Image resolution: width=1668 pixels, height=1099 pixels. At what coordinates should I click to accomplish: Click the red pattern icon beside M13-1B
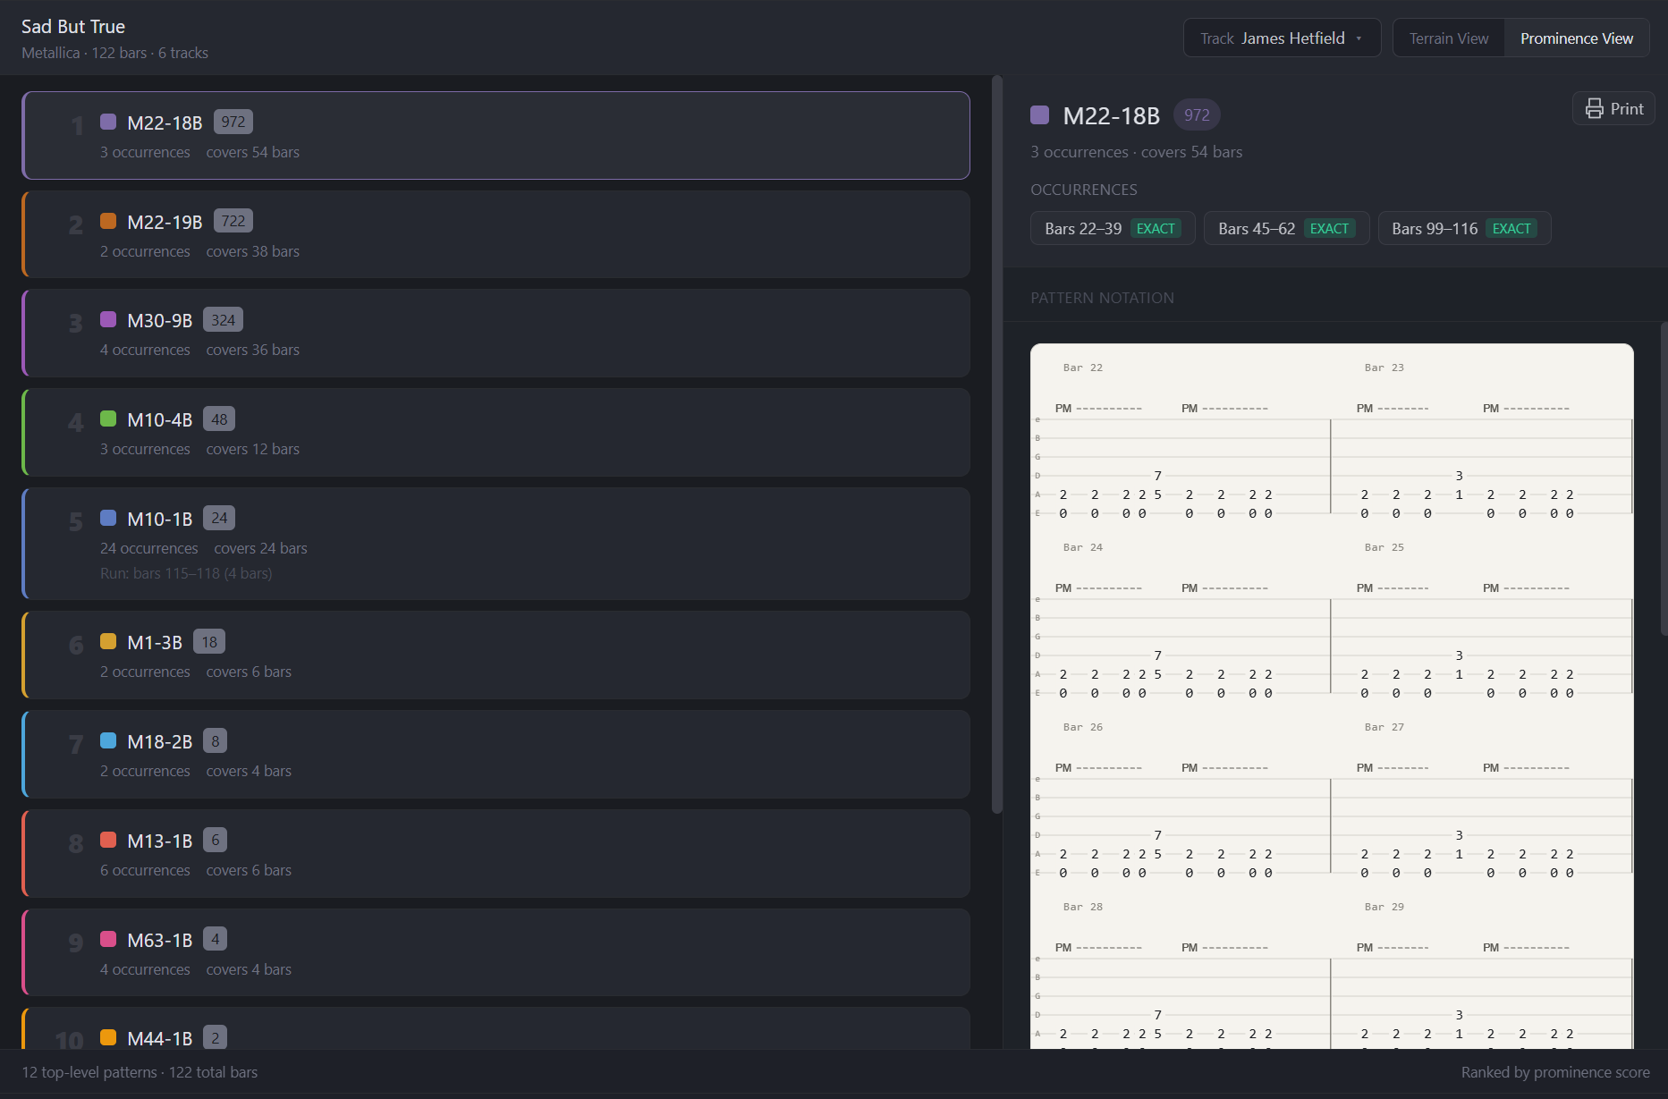(x=108, y=840)
